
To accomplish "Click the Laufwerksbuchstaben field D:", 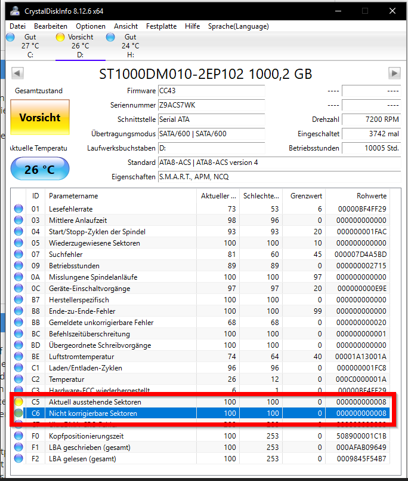I will (211, 148).
